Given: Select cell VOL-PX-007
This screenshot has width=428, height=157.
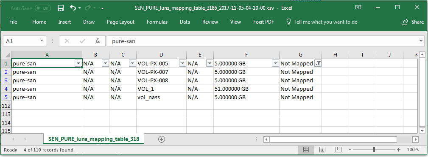Looking at the screenshot, I should point(161,72).
